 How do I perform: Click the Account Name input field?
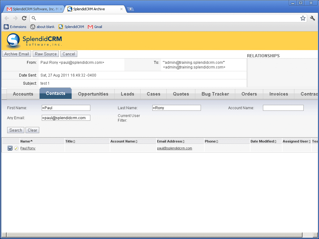click(x=283, y=108)
